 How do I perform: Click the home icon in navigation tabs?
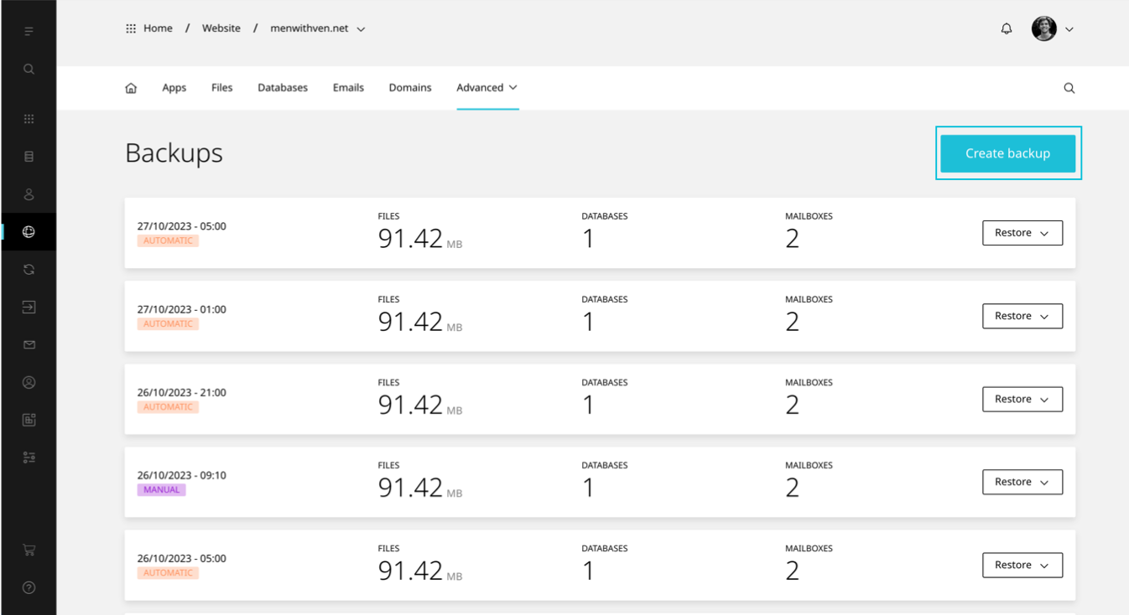tap(131, 88)
